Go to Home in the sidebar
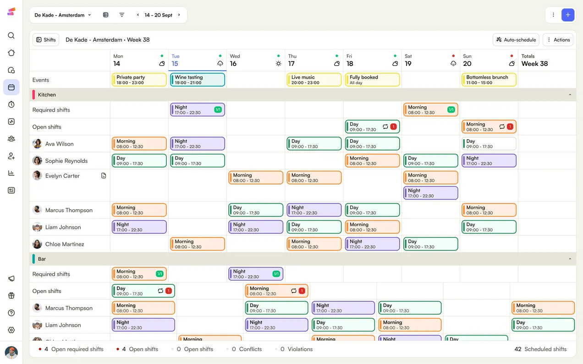This screenshot has height=364, width=583. click(x=11, y=53)
